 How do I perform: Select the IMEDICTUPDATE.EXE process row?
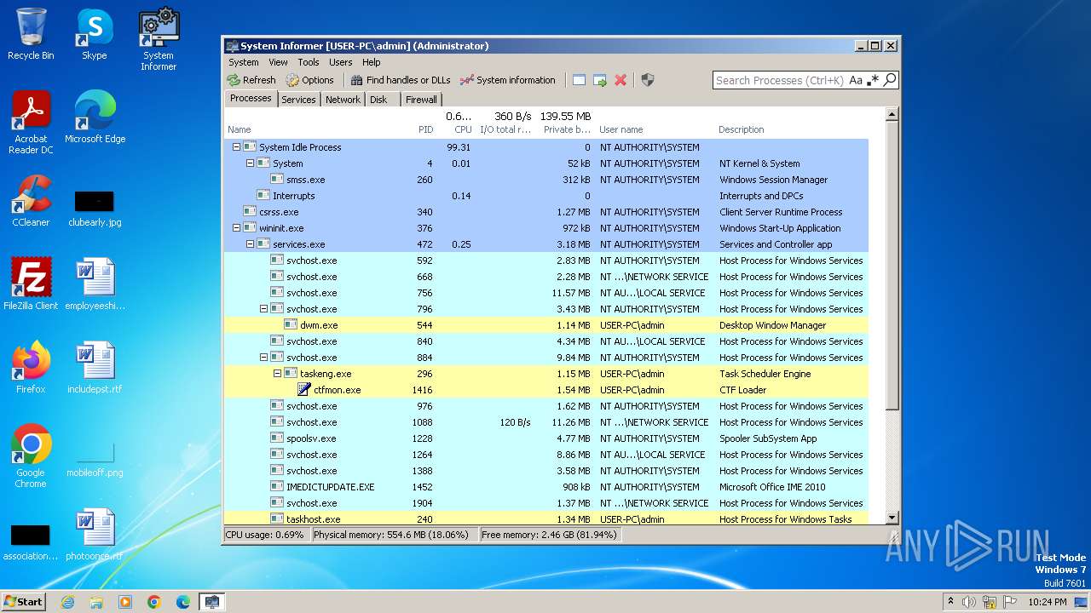pos(545,487)
